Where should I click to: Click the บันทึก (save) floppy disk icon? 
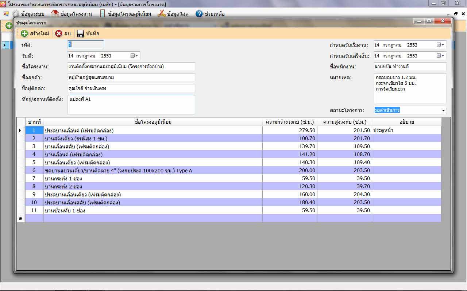pyautogui.click(x=80, y=33)
